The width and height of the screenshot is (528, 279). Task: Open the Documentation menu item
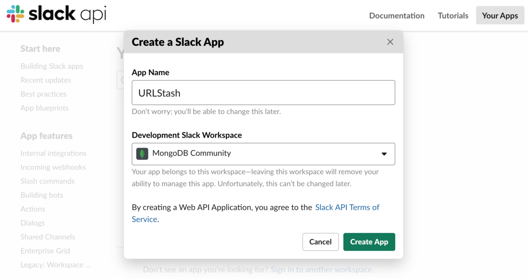(397, 15)
